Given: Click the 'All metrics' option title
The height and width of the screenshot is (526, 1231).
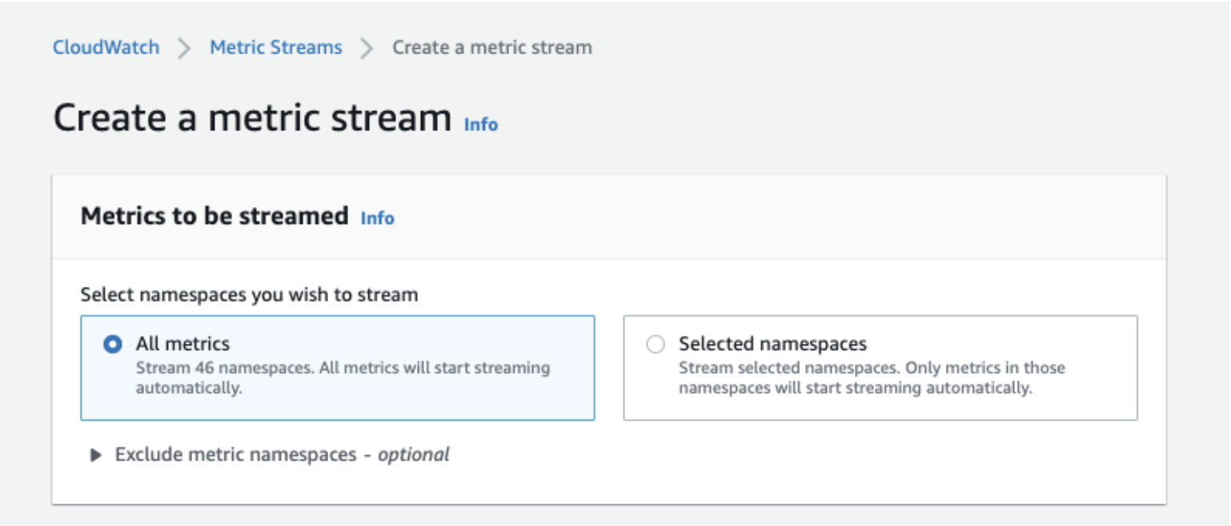Looking at the screenshot, I should pyautogui.click(x=182, y=344).
